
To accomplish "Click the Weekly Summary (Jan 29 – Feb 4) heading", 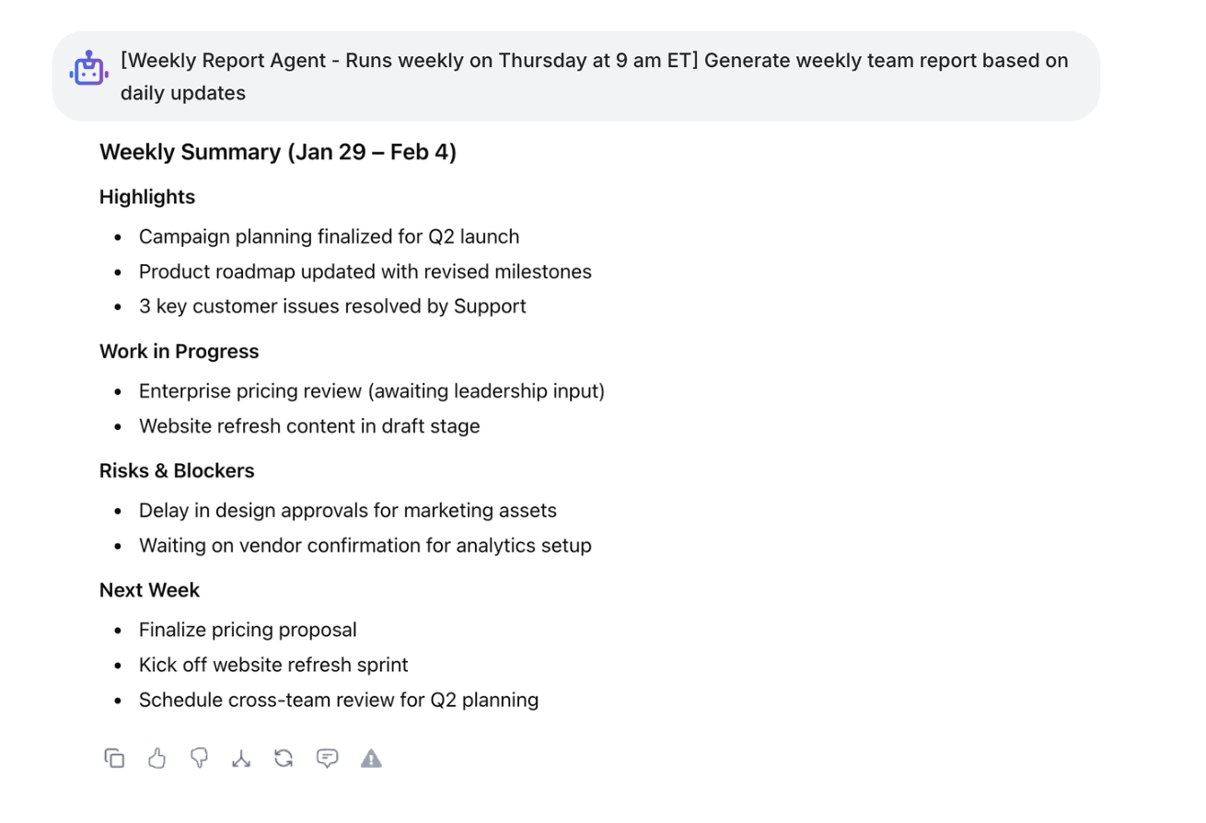I will point(278,152).
